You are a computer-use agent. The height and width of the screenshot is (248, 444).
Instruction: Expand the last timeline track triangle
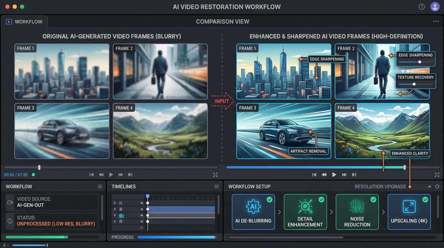115,221
